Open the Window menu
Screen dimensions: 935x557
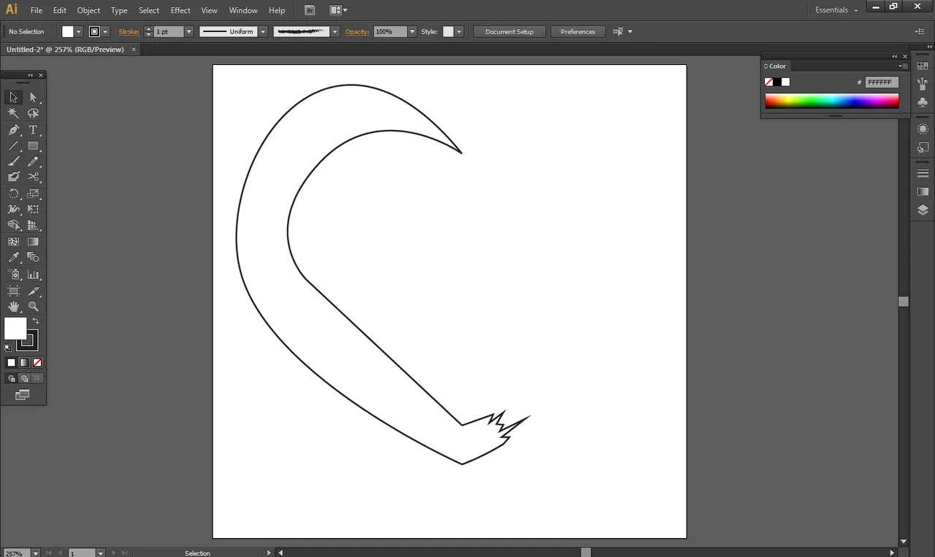pos(243,10)
